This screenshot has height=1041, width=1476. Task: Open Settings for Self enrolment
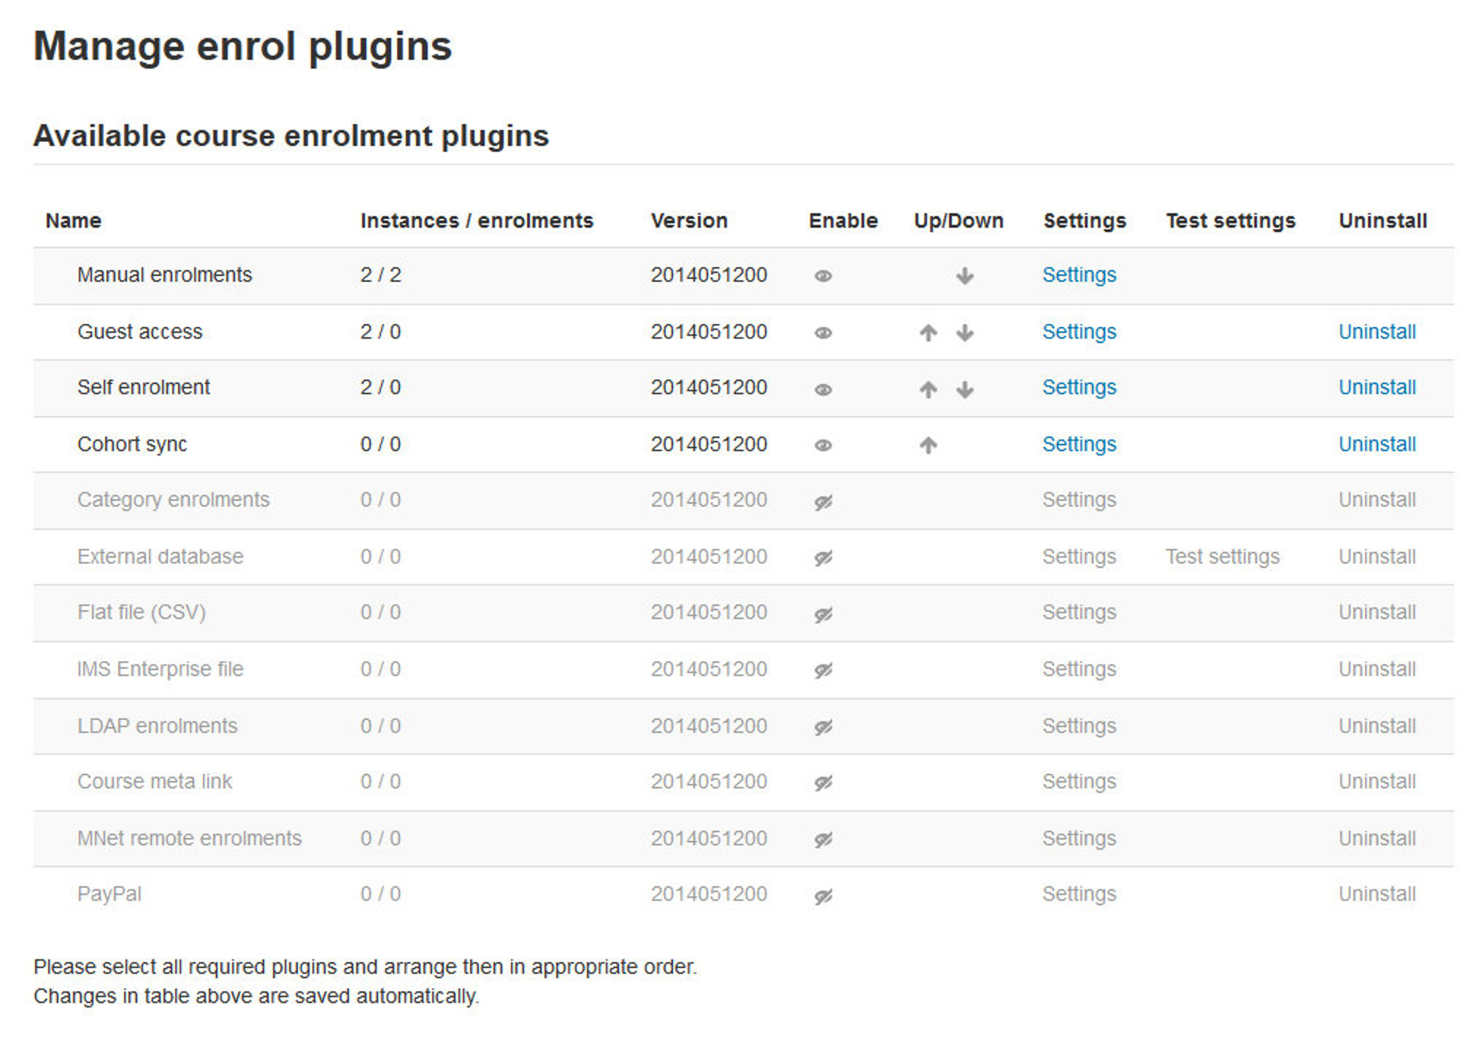coord(1080,388)
